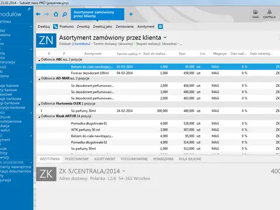
Task: Pin the modules panel with pin icon
Action: point(29,9)
